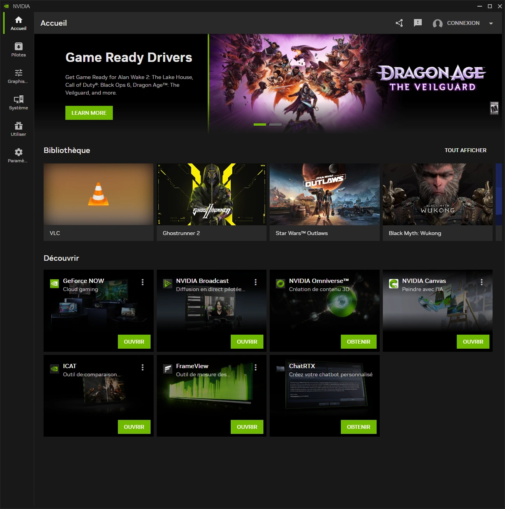Click the NVIDIA logo in title bar
Viewport: 505px width, 509px height.
[6, 6]
